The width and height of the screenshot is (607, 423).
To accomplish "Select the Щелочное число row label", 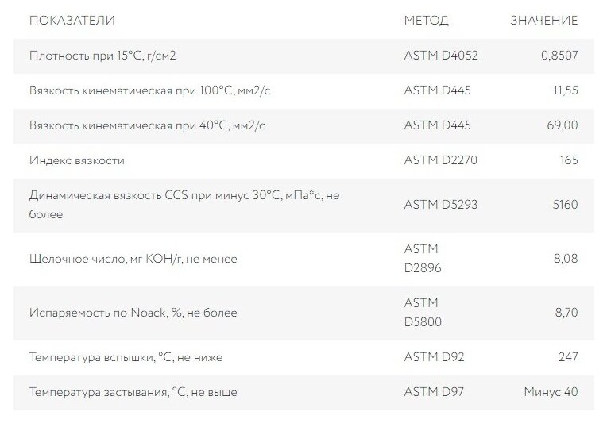I will point(133,259).
